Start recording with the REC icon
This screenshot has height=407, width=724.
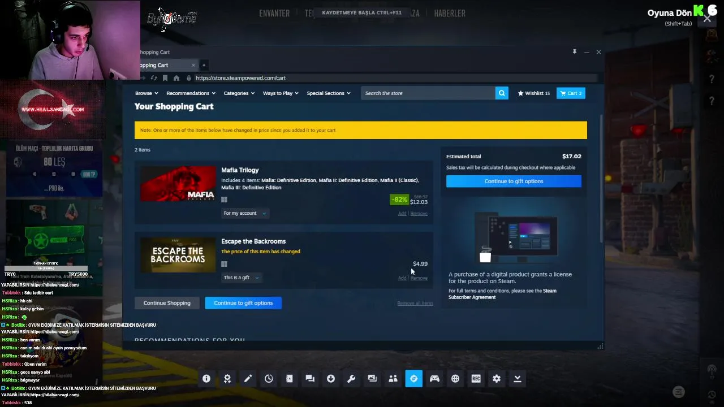tap(476, 379)
